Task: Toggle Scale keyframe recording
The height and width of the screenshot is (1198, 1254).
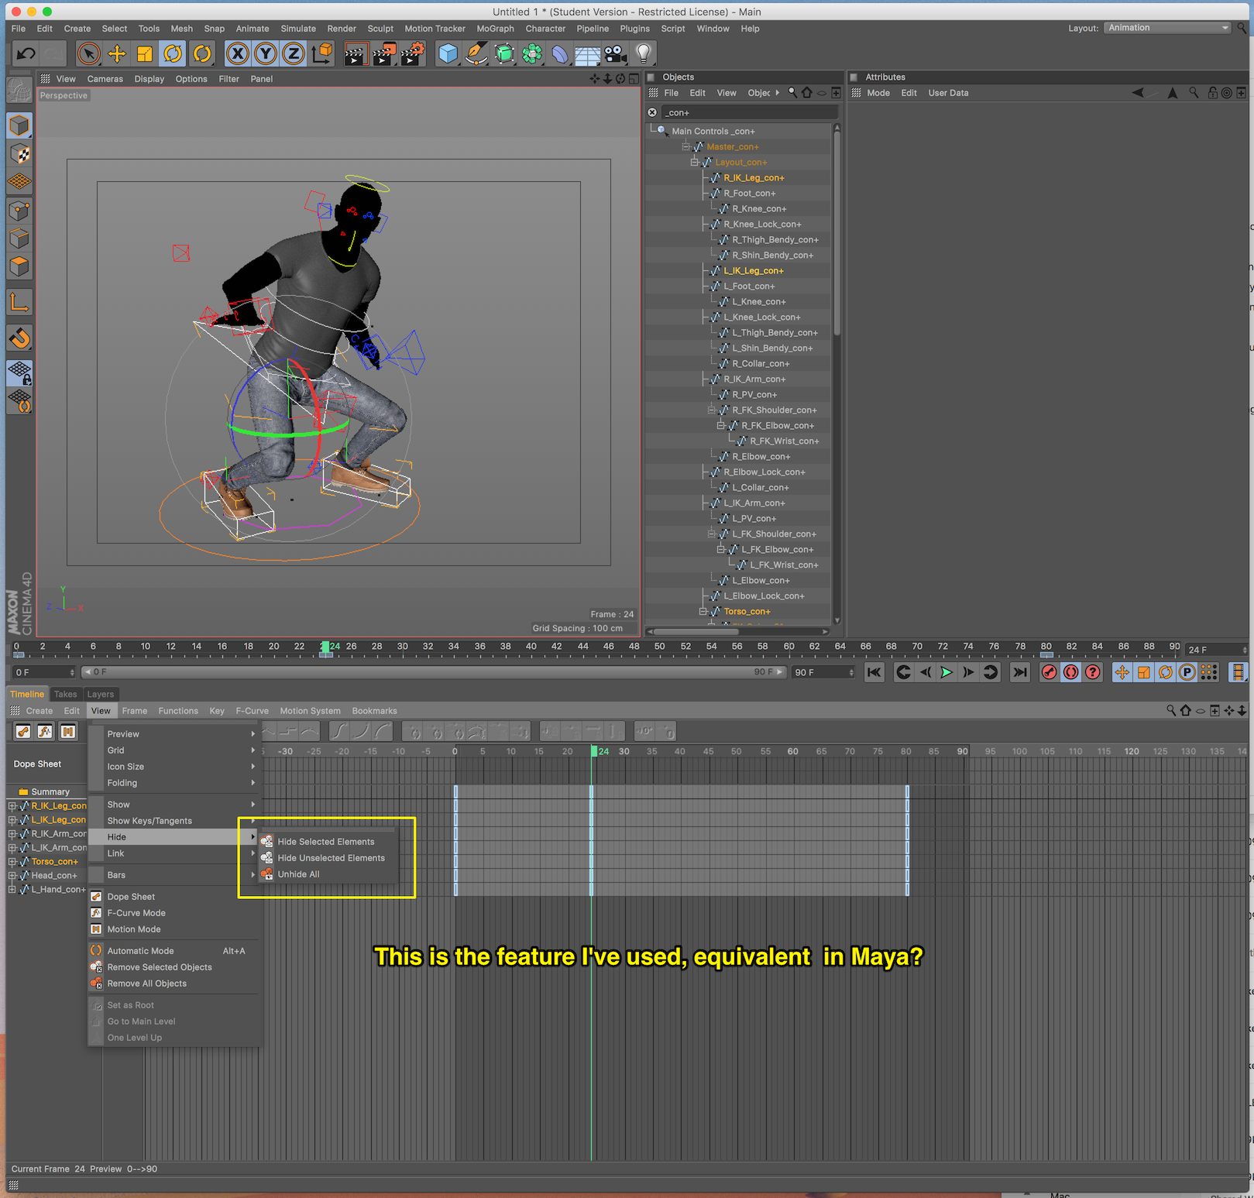Action: pyautogui.click(x=1143, y=672)
